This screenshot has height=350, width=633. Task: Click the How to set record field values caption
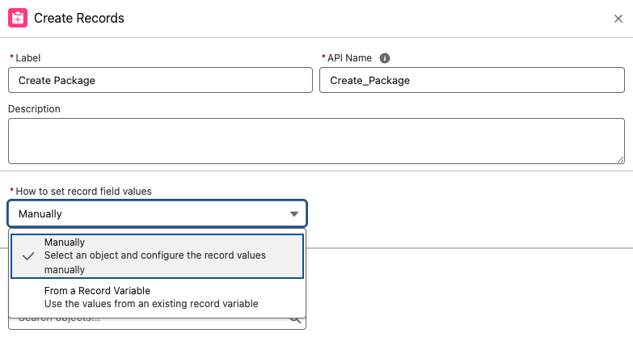[x=83, y=192]
